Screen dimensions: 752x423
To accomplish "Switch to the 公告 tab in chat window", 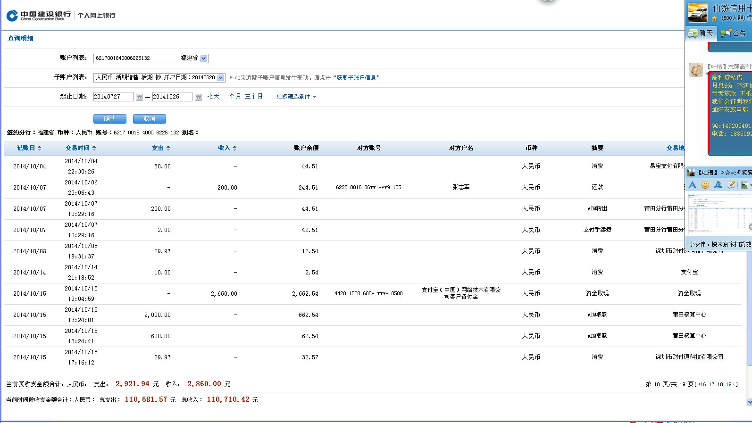I will [735, 33].
